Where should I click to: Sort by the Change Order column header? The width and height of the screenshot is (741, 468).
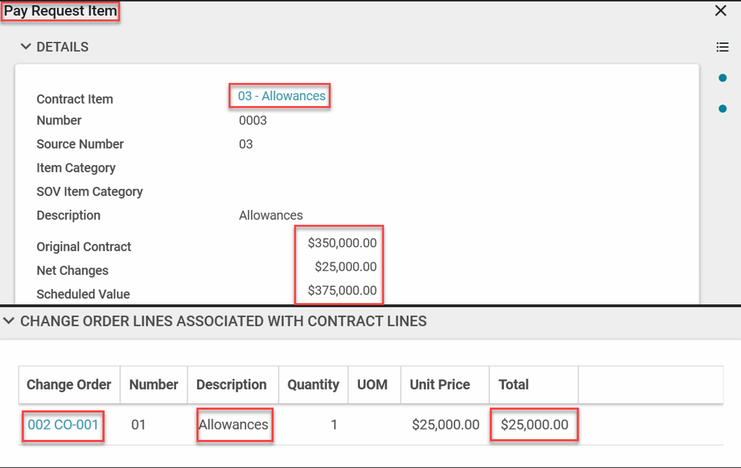(69, 384)
